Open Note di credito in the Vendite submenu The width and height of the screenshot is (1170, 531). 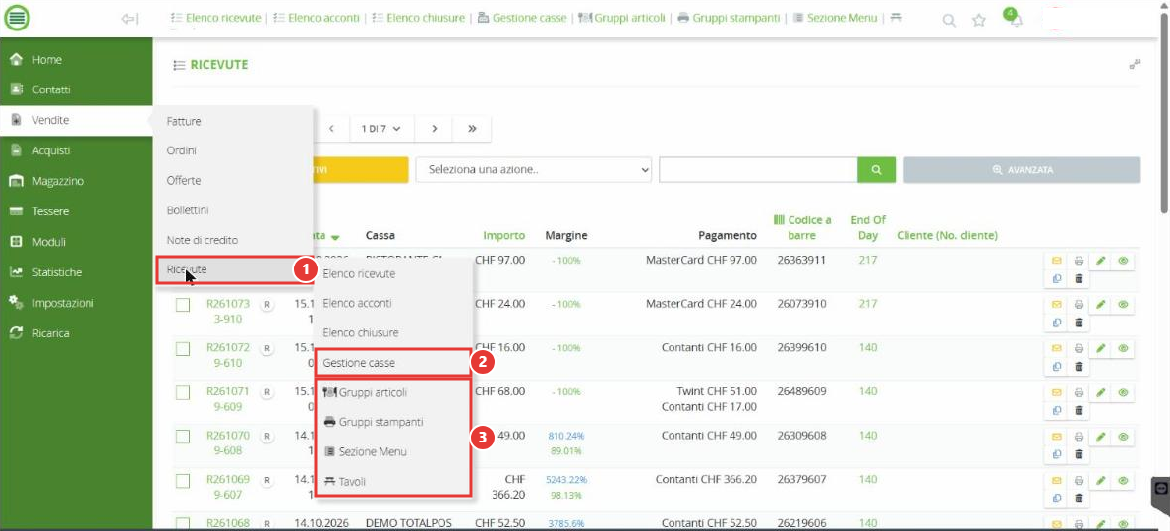coord(203,240)
